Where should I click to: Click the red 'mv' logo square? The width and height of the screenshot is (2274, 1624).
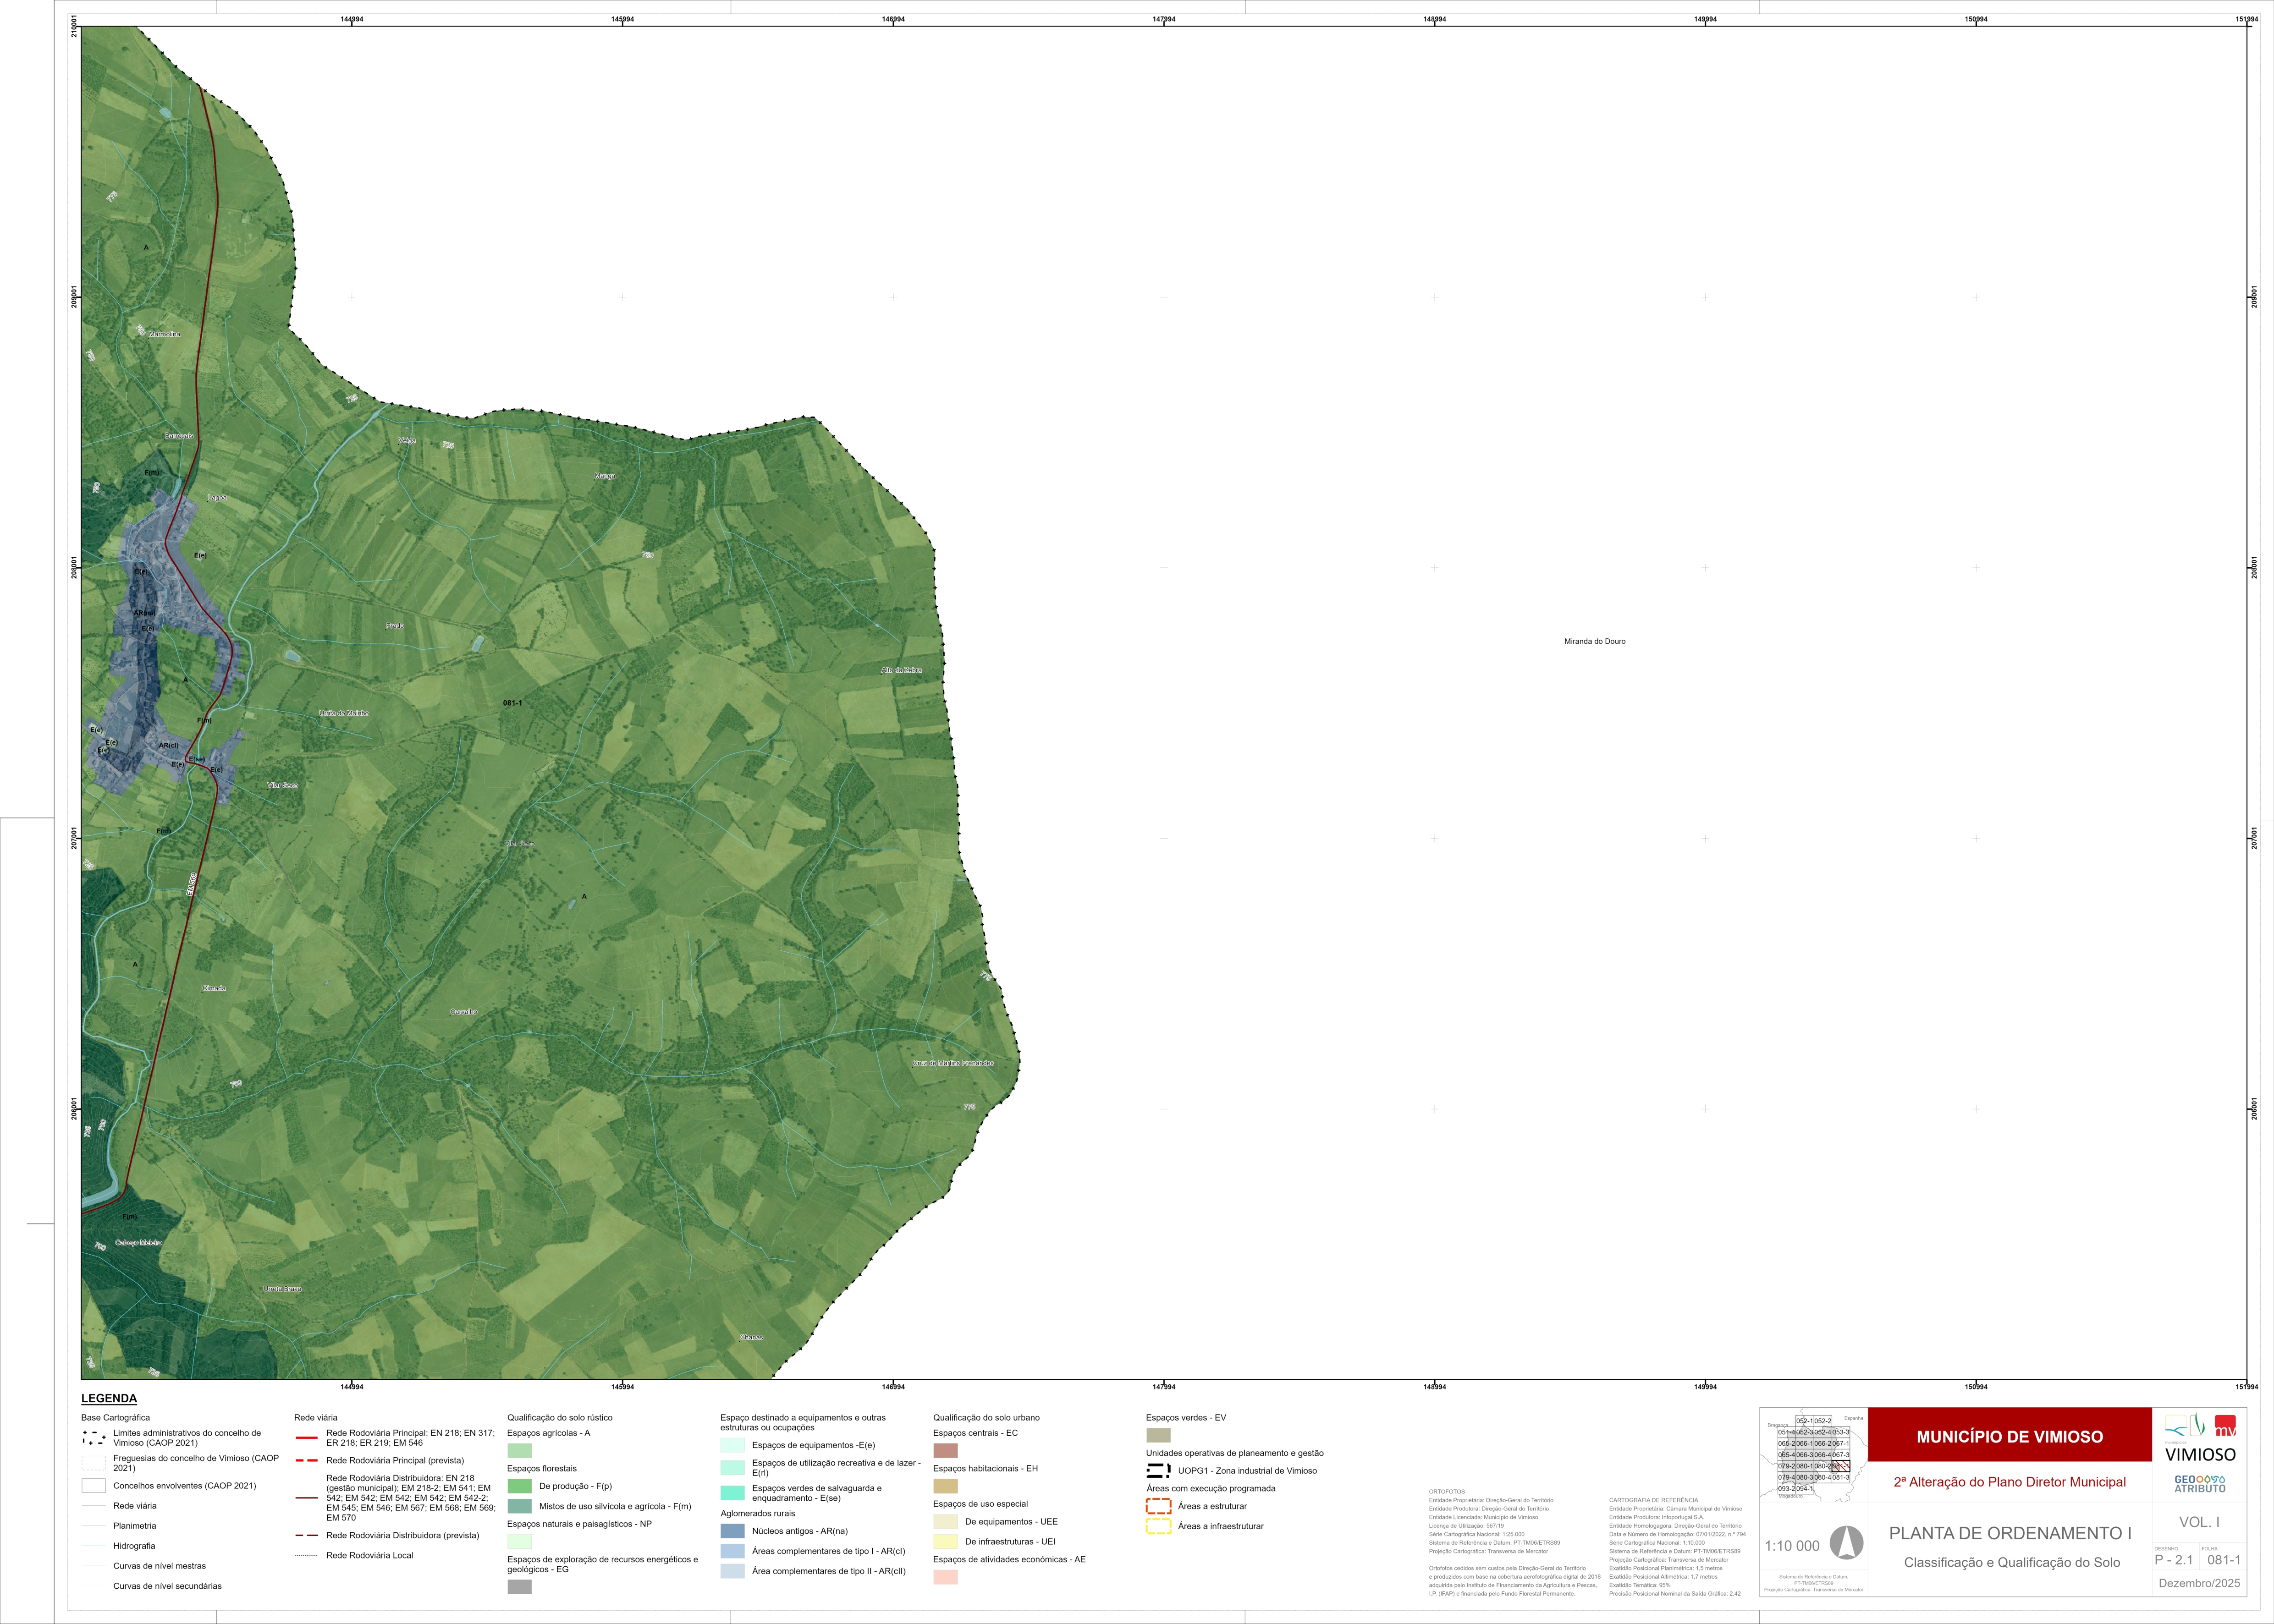[x=2225, y=1426]
